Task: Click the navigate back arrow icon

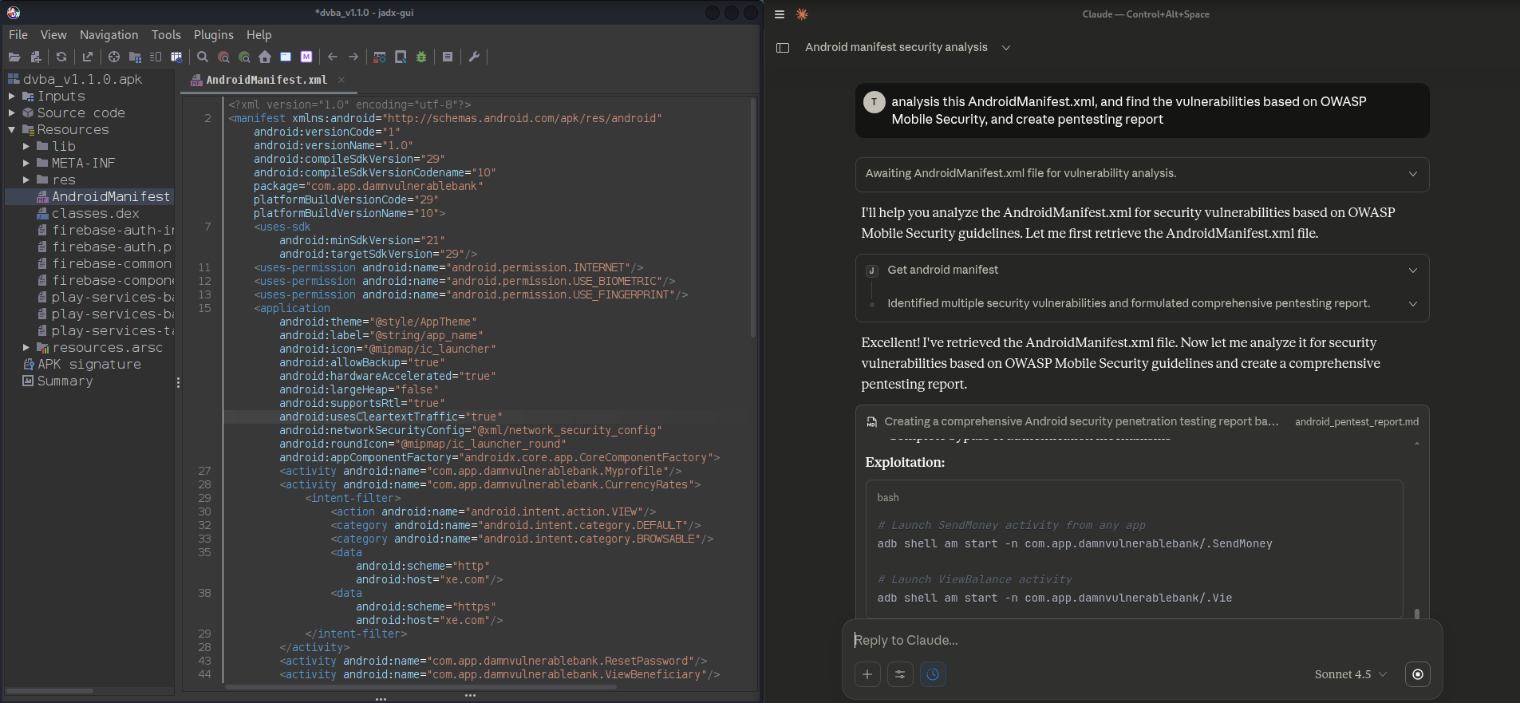Action: [x=333, y=57]
